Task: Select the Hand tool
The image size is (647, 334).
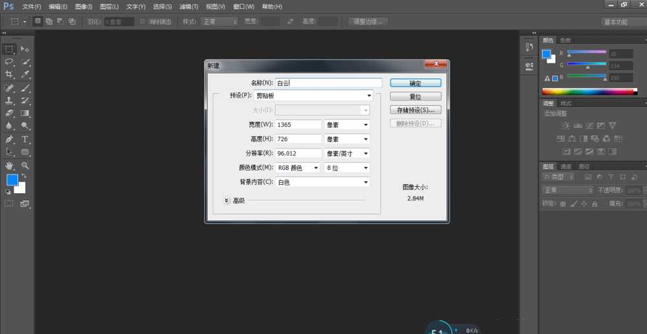Action: 10,165
